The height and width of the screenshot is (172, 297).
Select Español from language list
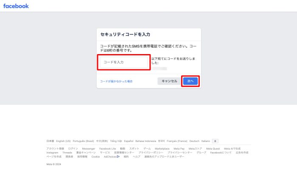coord(129,141)
